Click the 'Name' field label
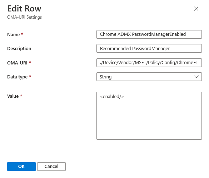This screenshot has height=178, width=209. pyautogui.click(x=13, y=34)
